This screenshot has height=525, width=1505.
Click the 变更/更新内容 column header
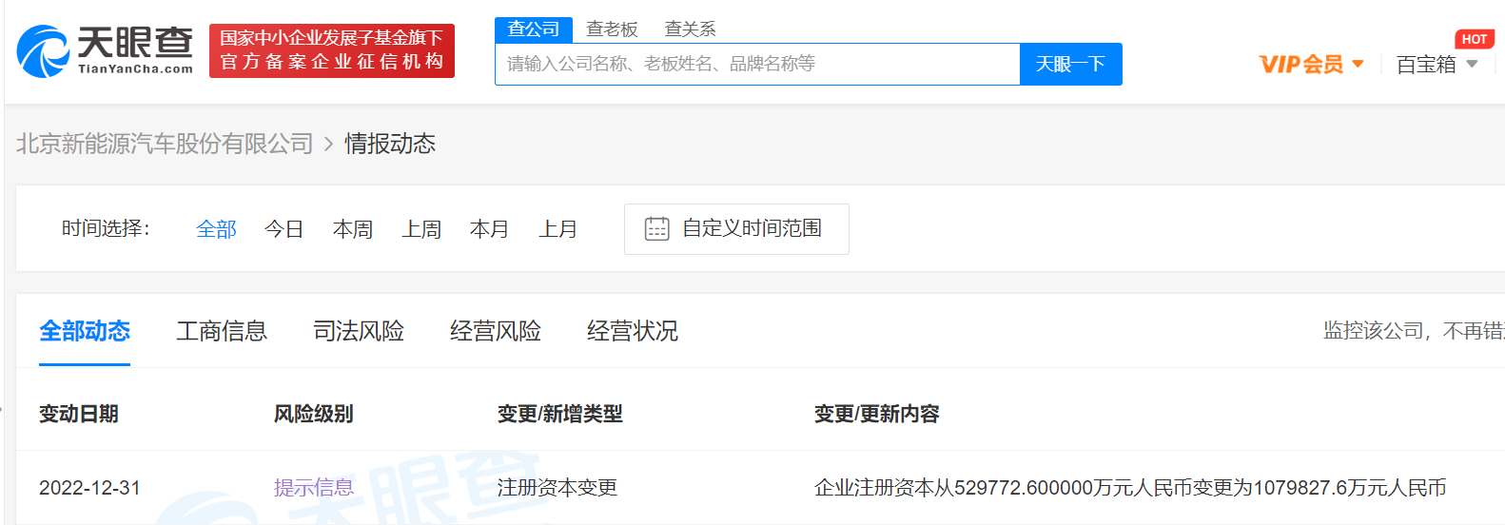(x=877, y=414)
